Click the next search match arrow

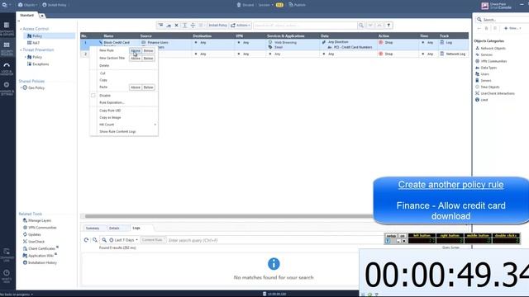click(370, 26)
